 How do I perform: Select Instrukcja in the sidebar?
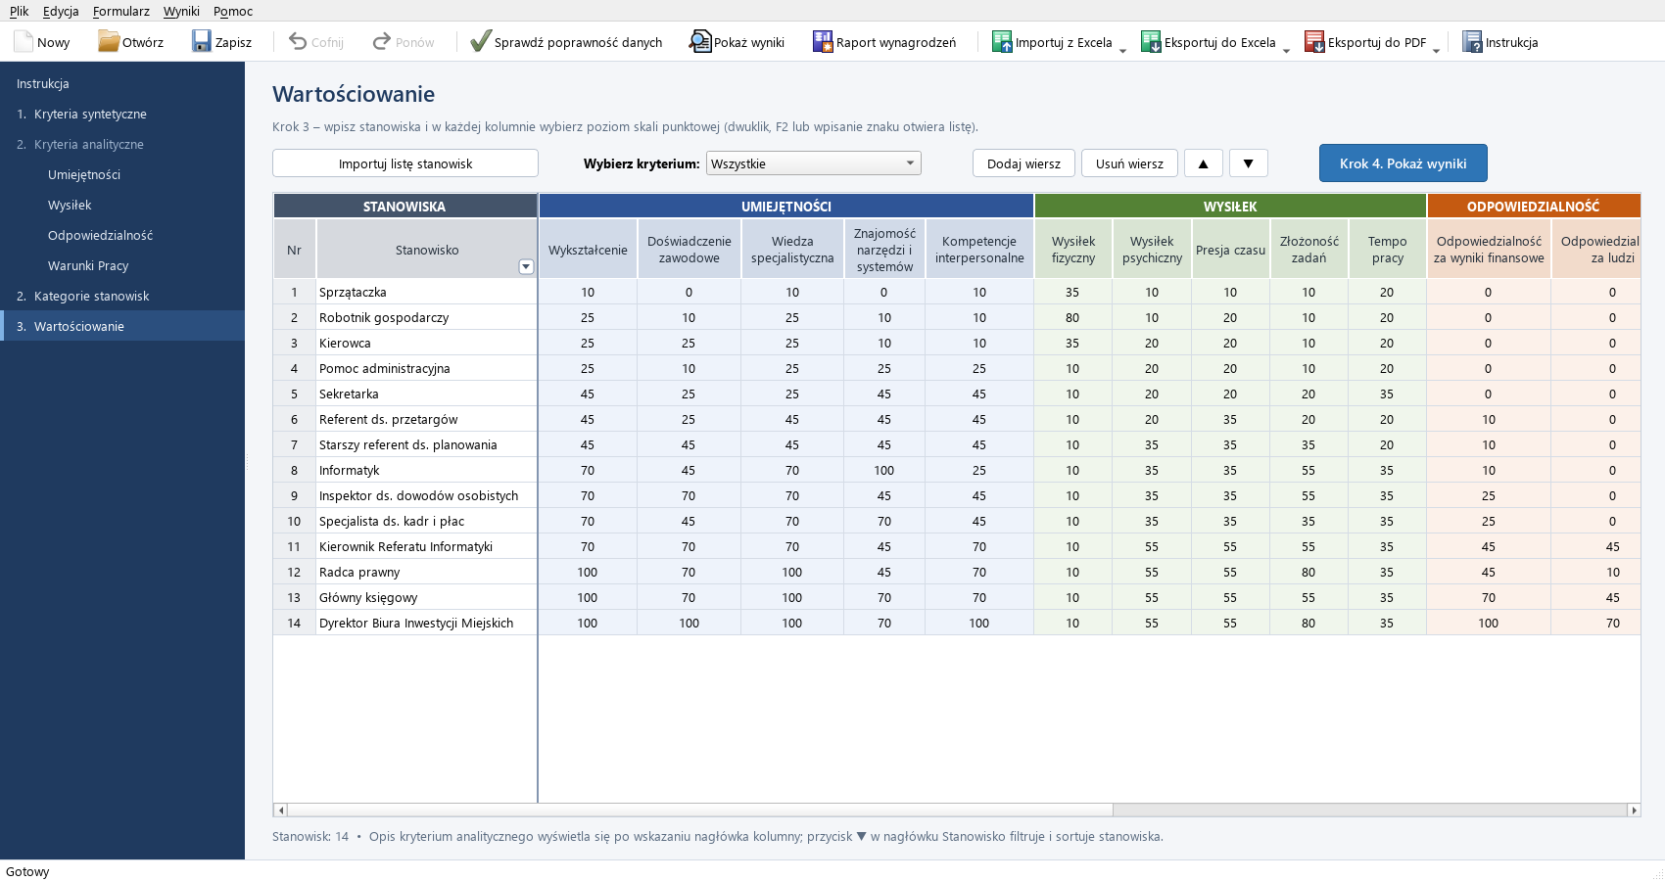(122, 83)
